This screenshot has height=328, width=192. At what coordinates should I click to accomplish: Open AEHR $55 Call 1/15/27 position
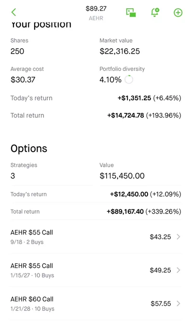[x=96, y=270]
